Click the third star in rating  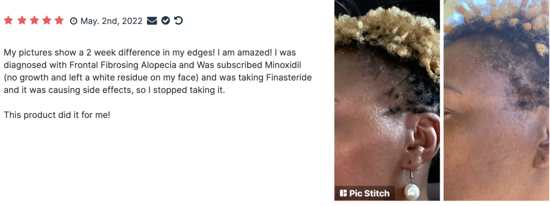point(34,20)
